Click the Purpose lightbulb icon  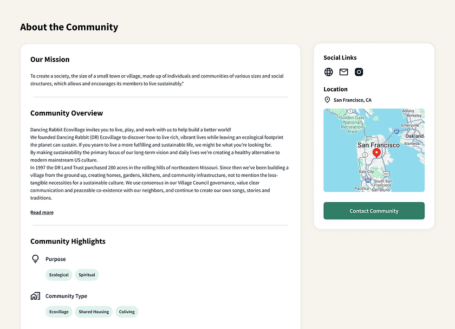tap(35, 259)
